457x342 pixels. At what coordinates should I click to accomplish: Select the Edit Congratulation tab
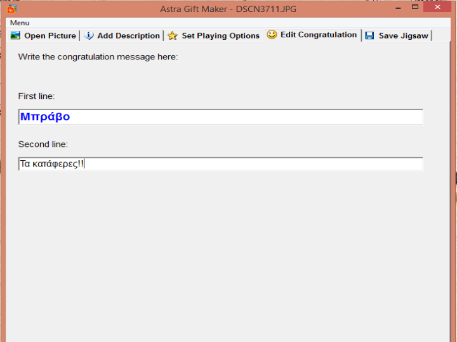[312, 35]
